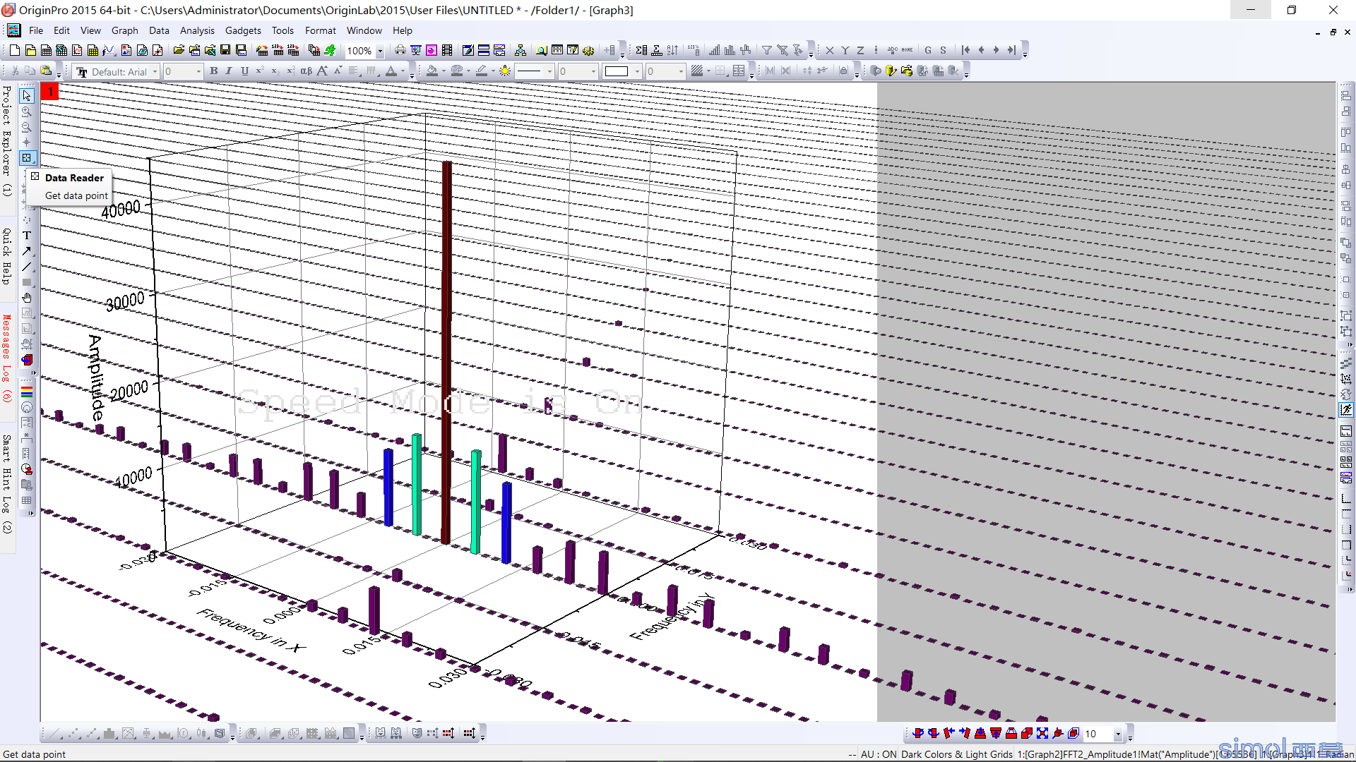The height and width of the screenshot is (762, 1356).
Task: Open the File menu
Action: point(36,30)
